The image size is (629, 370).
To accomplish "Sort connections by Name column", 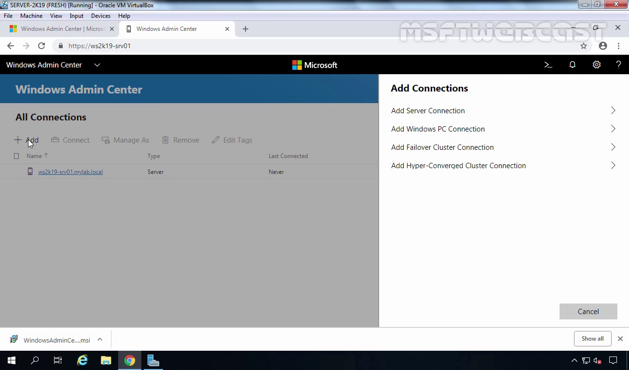I will pyautogui.click(x=37, y=156).
